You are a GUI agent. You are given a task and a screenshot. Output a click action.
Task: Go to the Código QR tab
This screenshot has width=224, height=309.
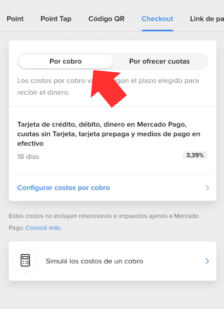pos(106,19)
